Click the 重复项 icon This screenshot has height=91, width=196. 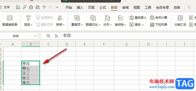(77, 18)
